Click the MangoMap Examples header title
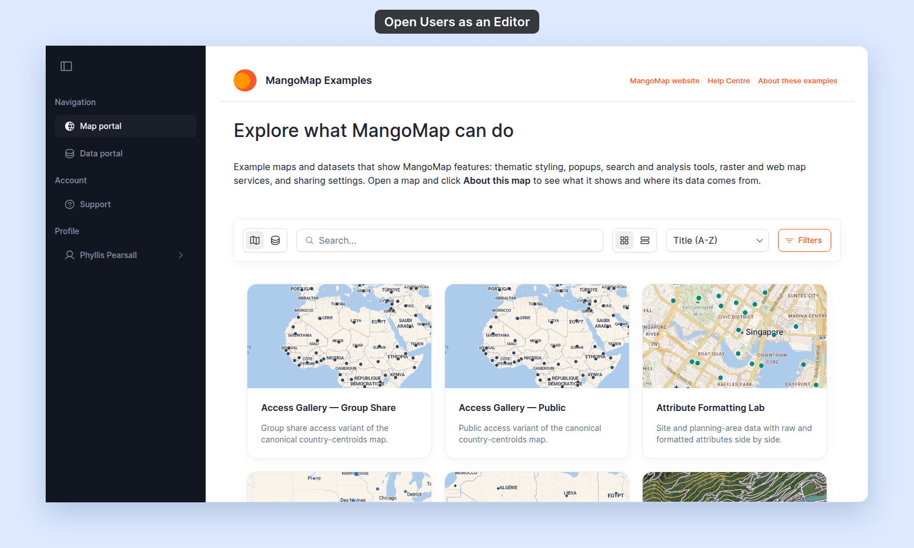This screenshot has width=914, height=548. 319,80
